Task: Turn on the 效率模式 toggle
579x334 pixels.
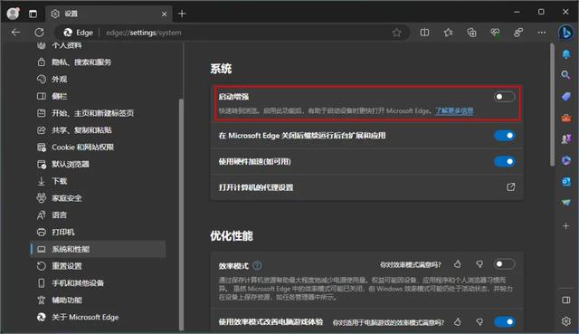Action: coord(504,263)
